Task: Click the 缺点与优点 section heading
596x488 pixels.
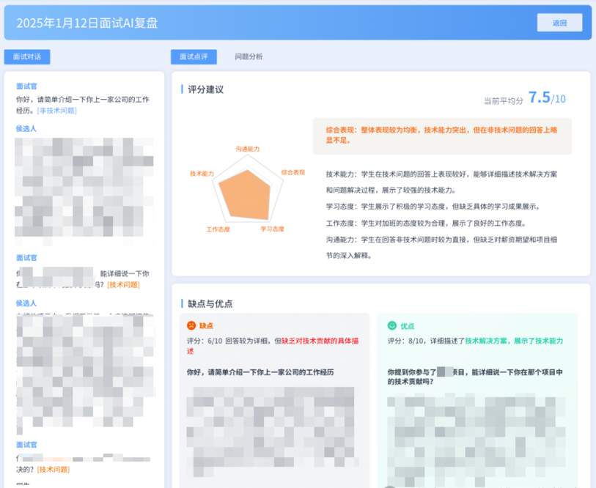Action: point(210,303)
